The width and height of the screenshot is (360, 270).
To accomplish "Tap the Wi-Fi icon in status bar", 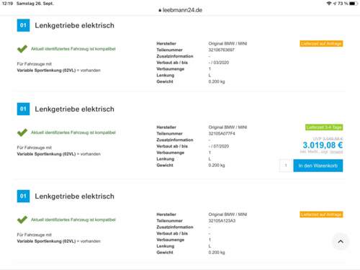I will (329, 4).
